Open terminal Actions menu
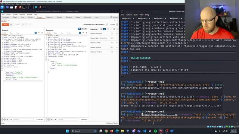 click(129, 15)
